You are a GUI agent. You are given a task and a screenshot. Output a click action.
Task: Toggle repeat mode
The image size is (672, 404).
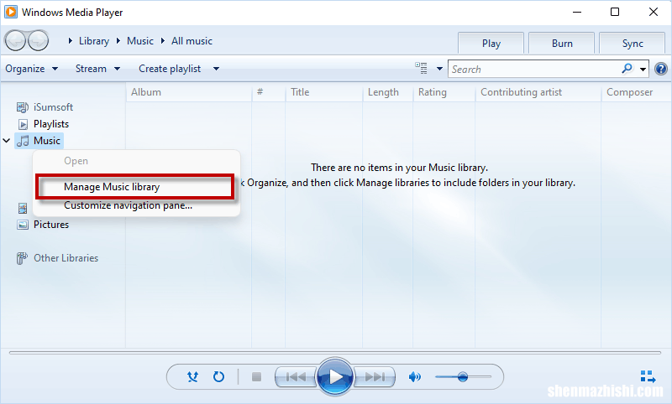point(218,376)
